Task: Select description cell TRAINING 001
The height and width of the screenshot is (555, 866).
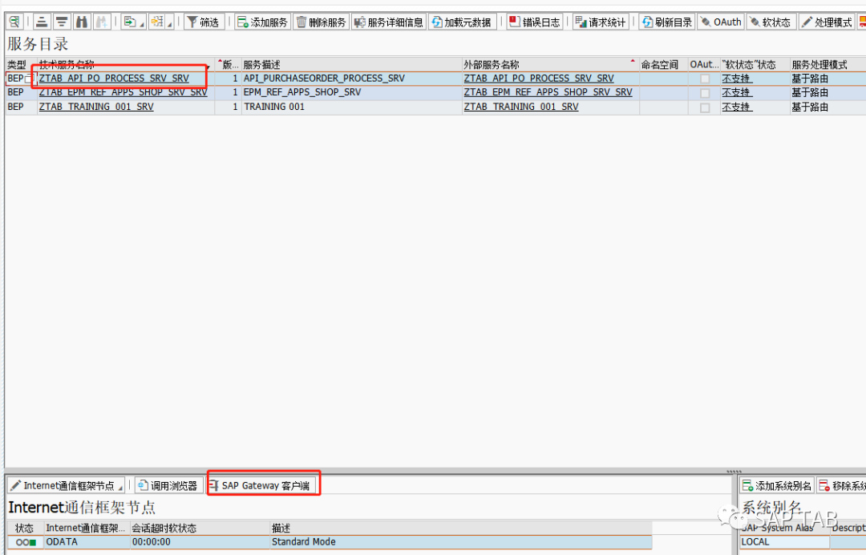Action: pyautogui.click(x=351, y=107)
